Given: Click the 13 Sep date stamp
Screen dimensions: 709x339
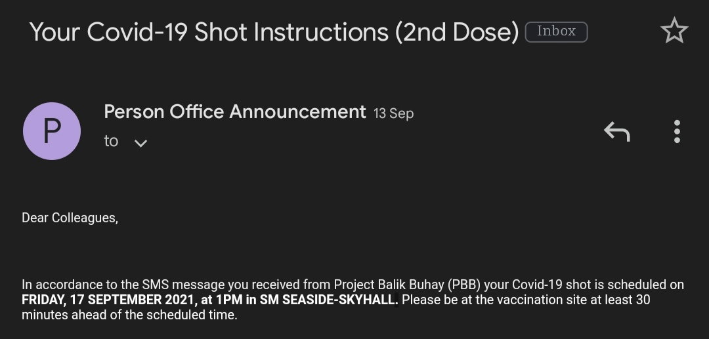Looking at the screenshot, I should click(x=393, y=113).
